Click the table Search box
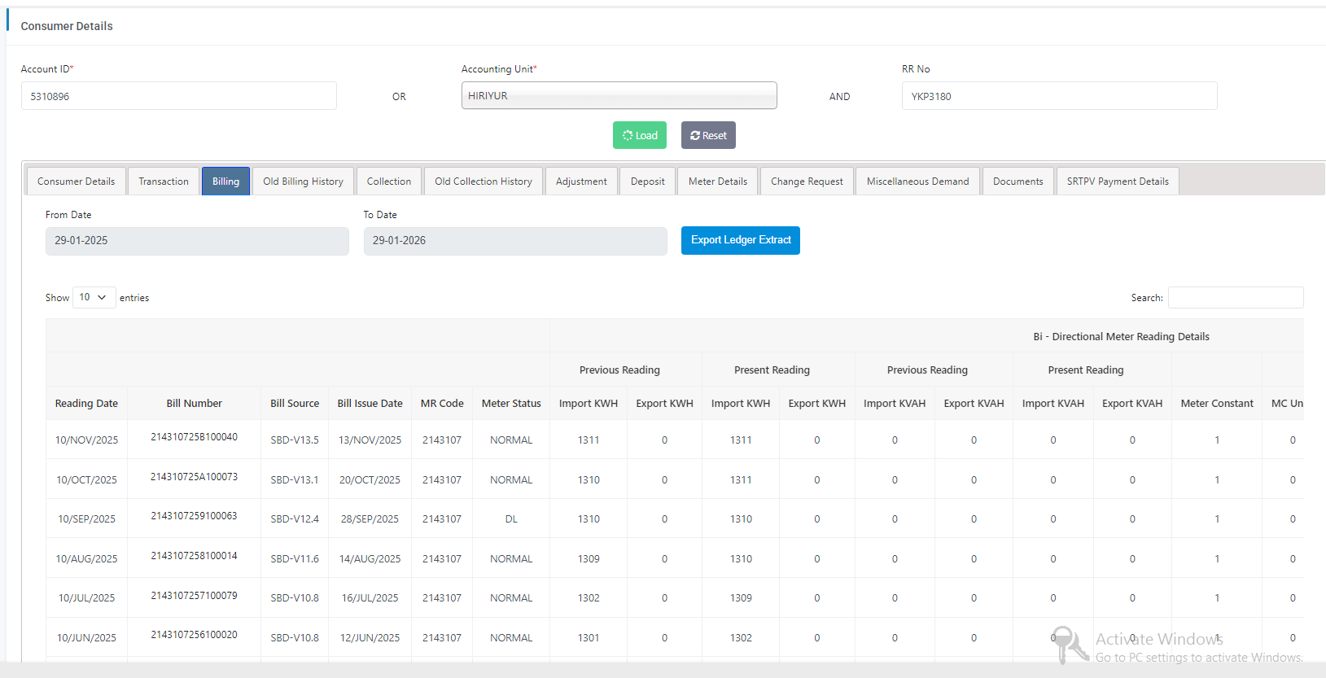 coord(1235,298)
